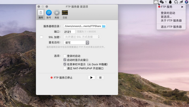The height and width of the screenshot is (107, 189).
Task: Show the 日志 log tab
Action: coord(65,14)
